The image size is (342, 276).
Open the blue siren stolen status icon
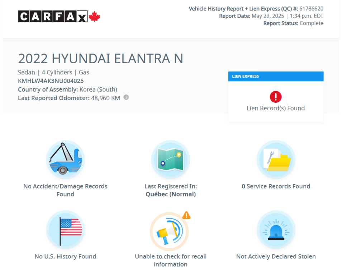pos(276,230)
